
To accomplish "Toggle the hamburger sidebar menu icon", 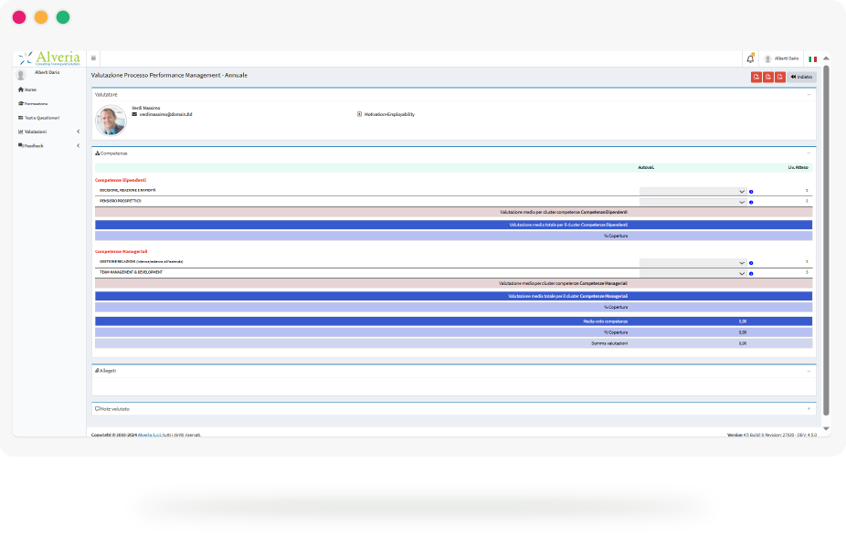I will tap(93, 58).
